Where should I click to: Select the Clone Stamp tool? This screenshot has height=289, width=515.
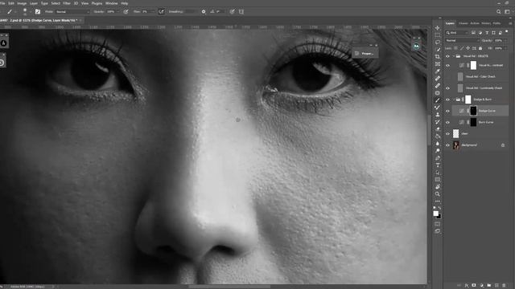click(438, 114)
